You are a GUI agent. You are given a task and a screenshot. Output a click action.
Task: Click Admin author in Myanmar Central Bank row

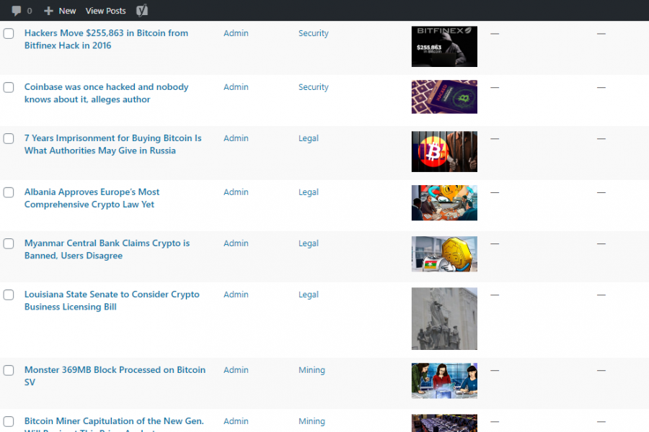click(x=236, y=243)
